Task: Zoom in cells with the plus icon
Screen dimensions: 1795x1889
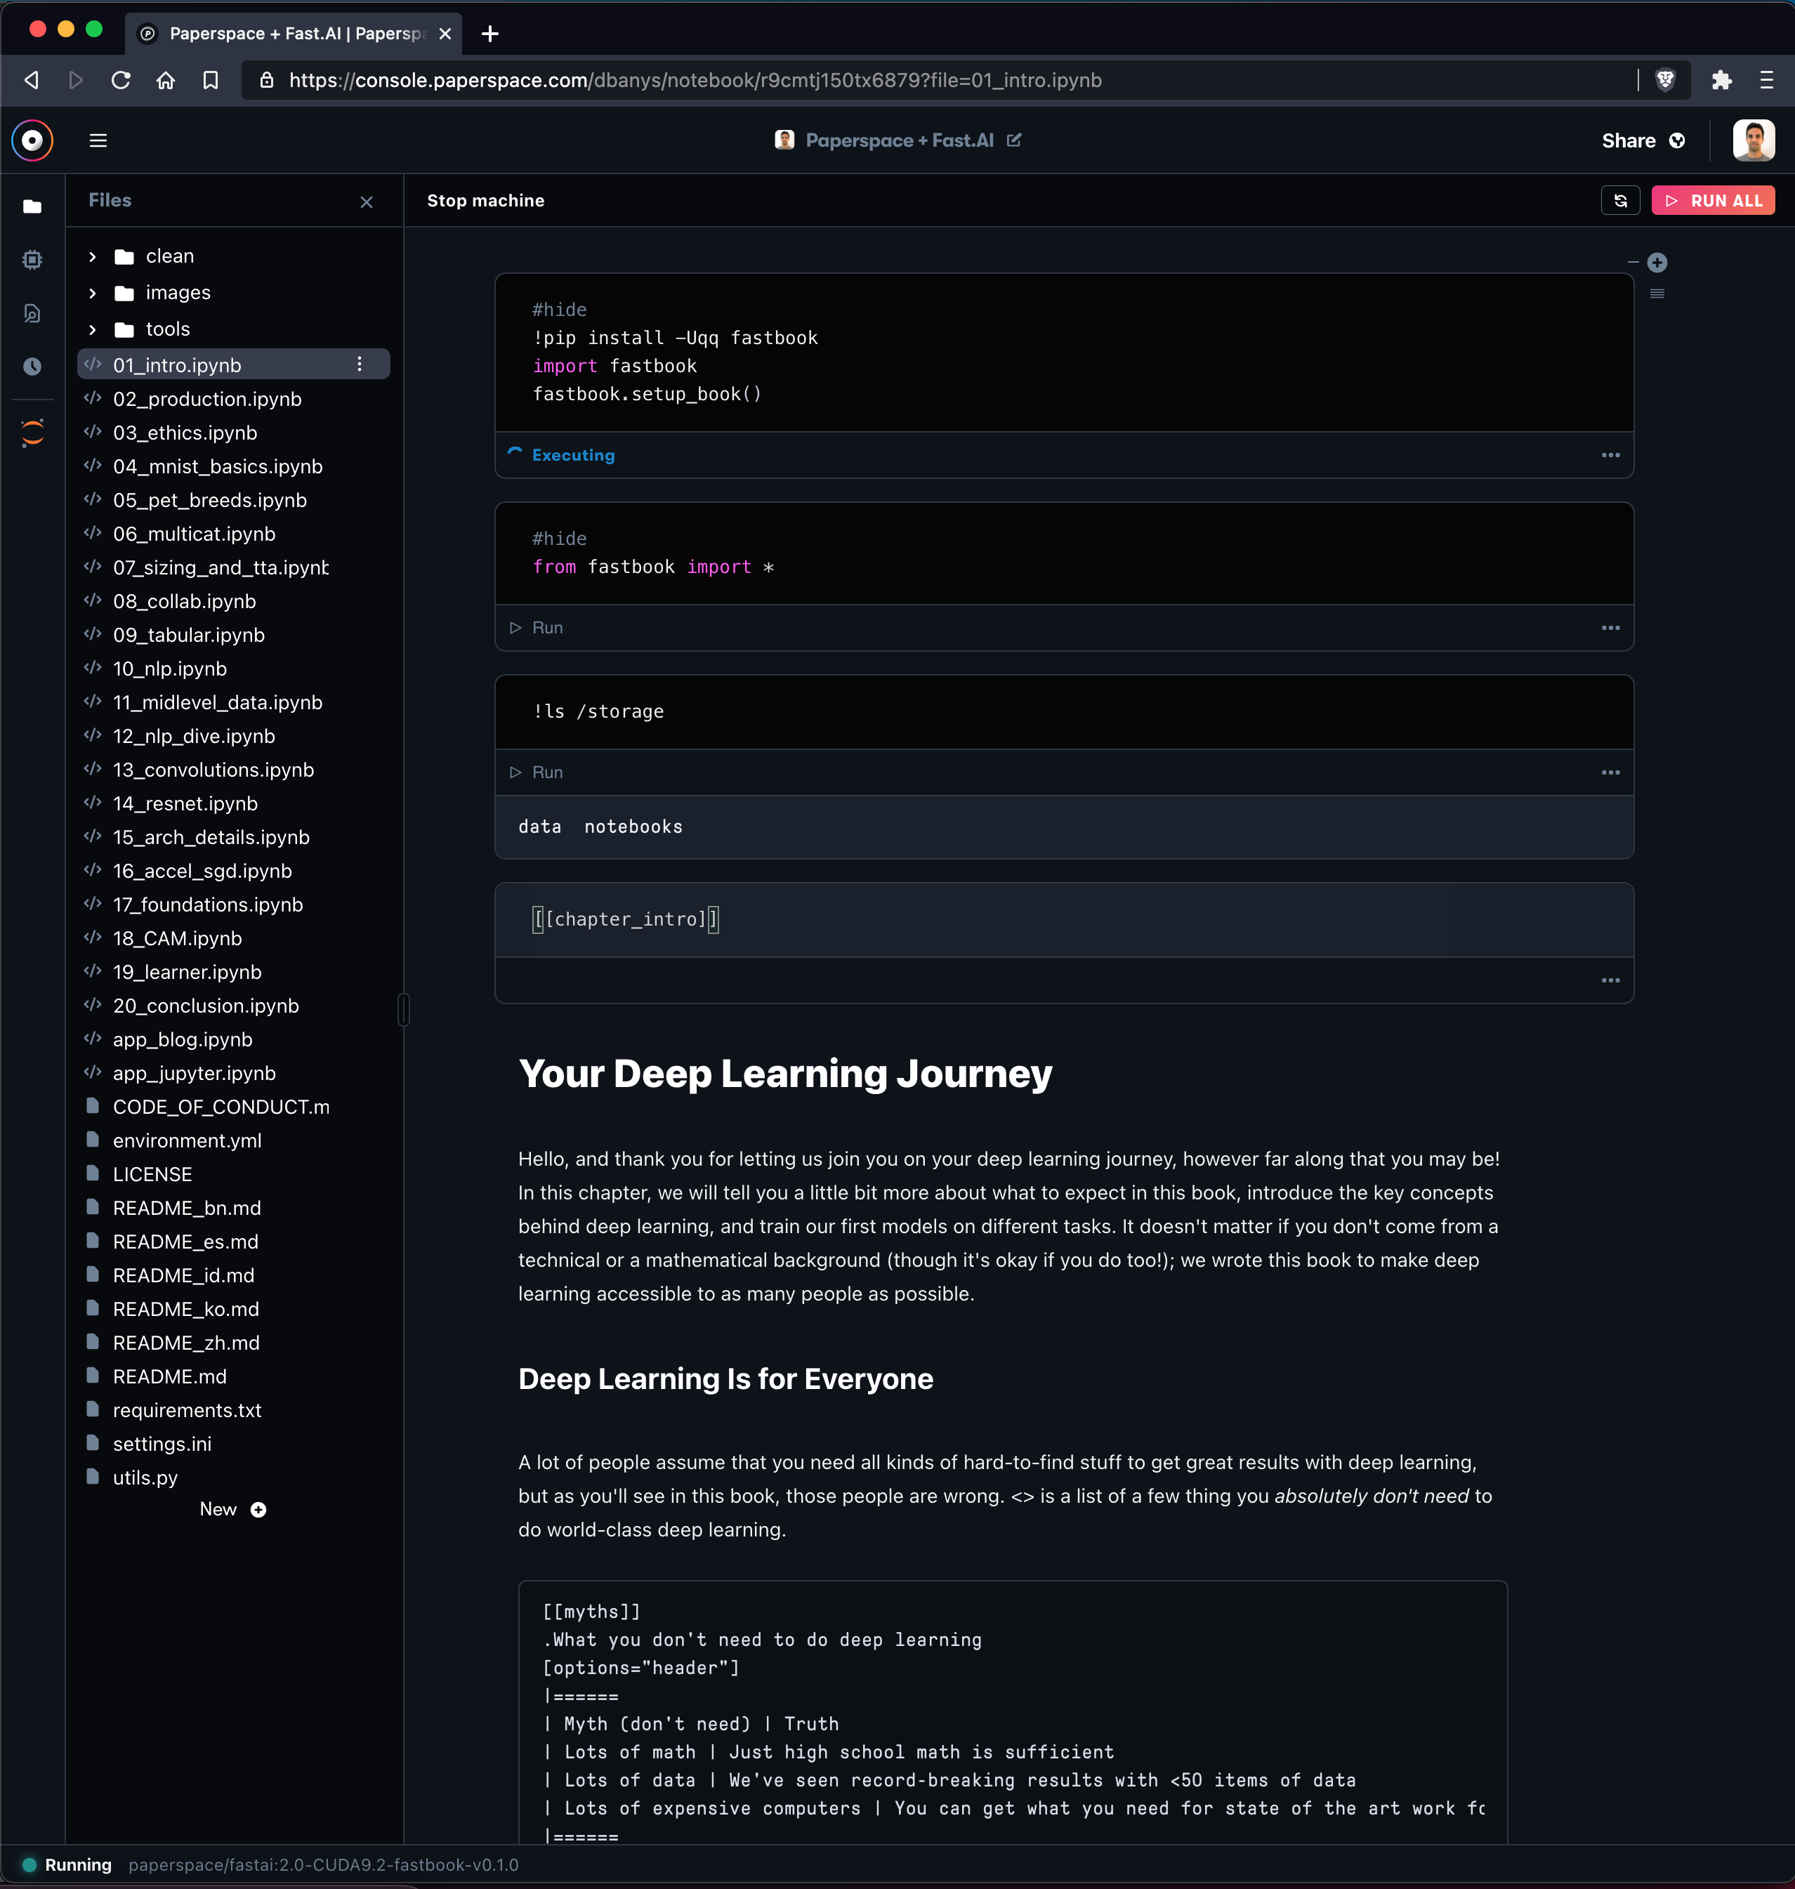Action: point(1656,262)
